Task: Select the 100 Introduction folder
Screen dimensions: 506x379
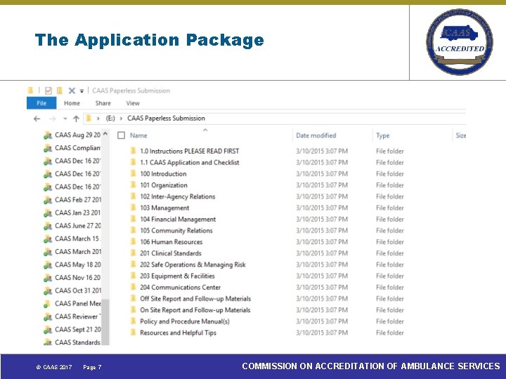Action: [x=163, y=174]
